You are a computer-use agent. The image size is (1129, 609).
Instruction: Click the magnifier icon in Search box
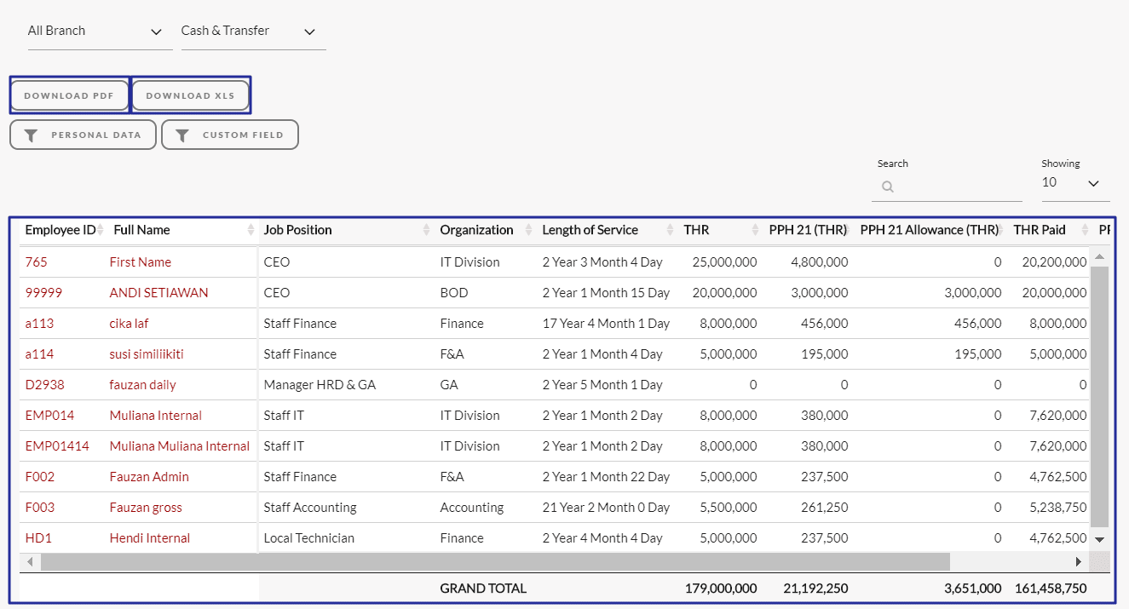tap(888, 187)
